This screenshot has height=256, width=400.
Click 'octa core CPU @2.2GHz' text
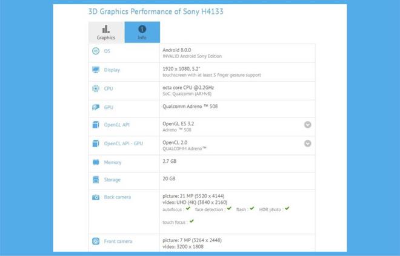(188, 88)
